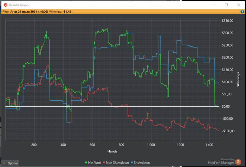Screen dimensions: 246x167
Task: Click the $150,00 axis label
Action: [x=227, y=70]
